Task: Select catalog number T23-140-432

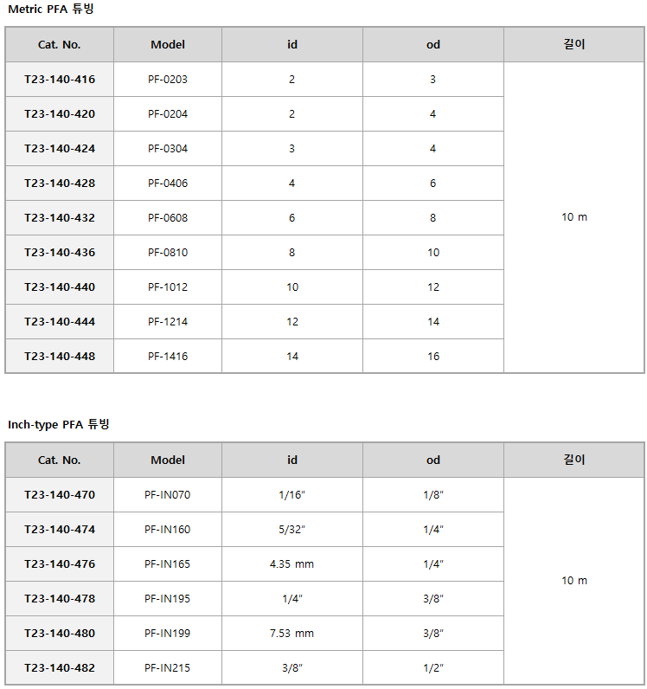Action: 60,218
